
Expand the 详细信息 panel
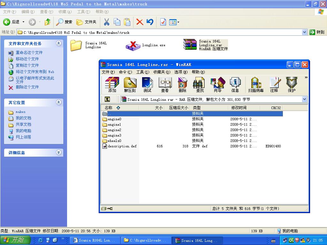[58, 152]
